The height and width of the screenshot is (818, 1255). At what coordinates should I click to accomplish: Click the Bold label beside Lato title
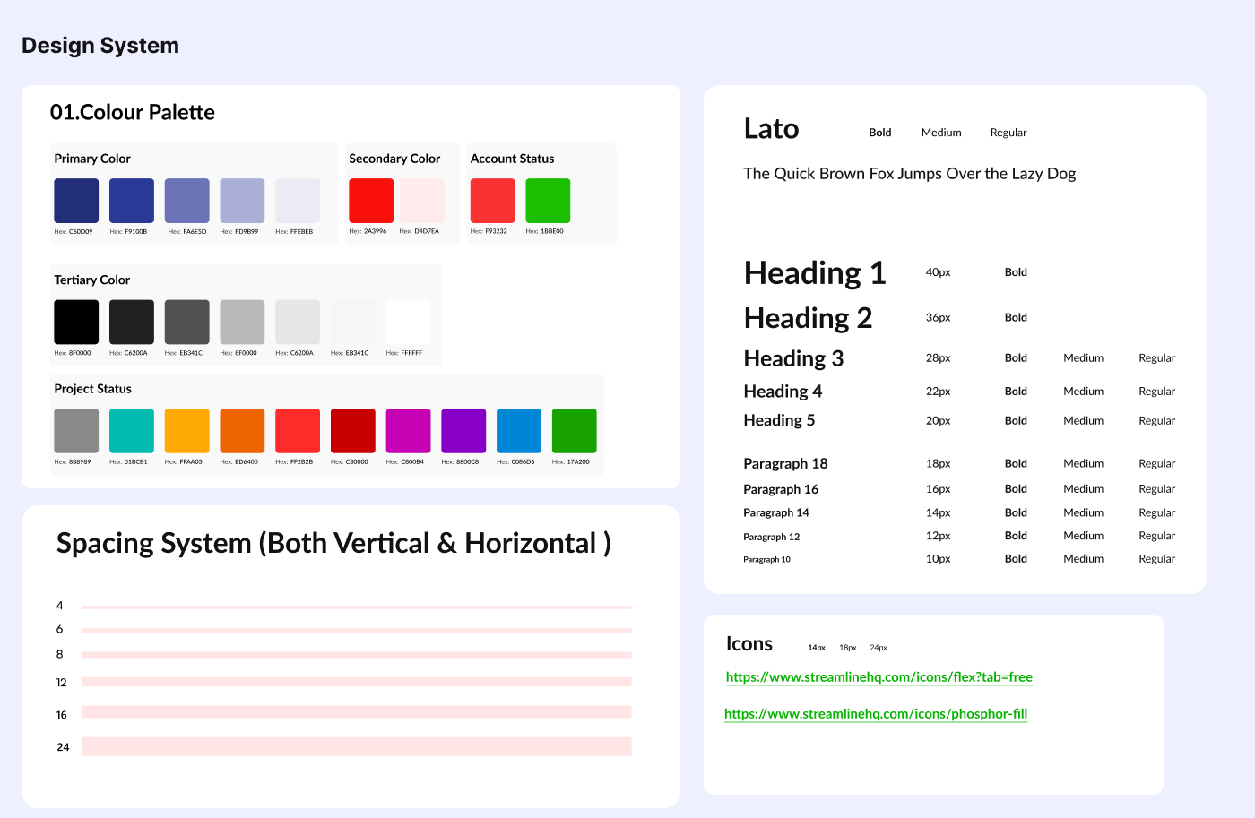click(879, 133)
